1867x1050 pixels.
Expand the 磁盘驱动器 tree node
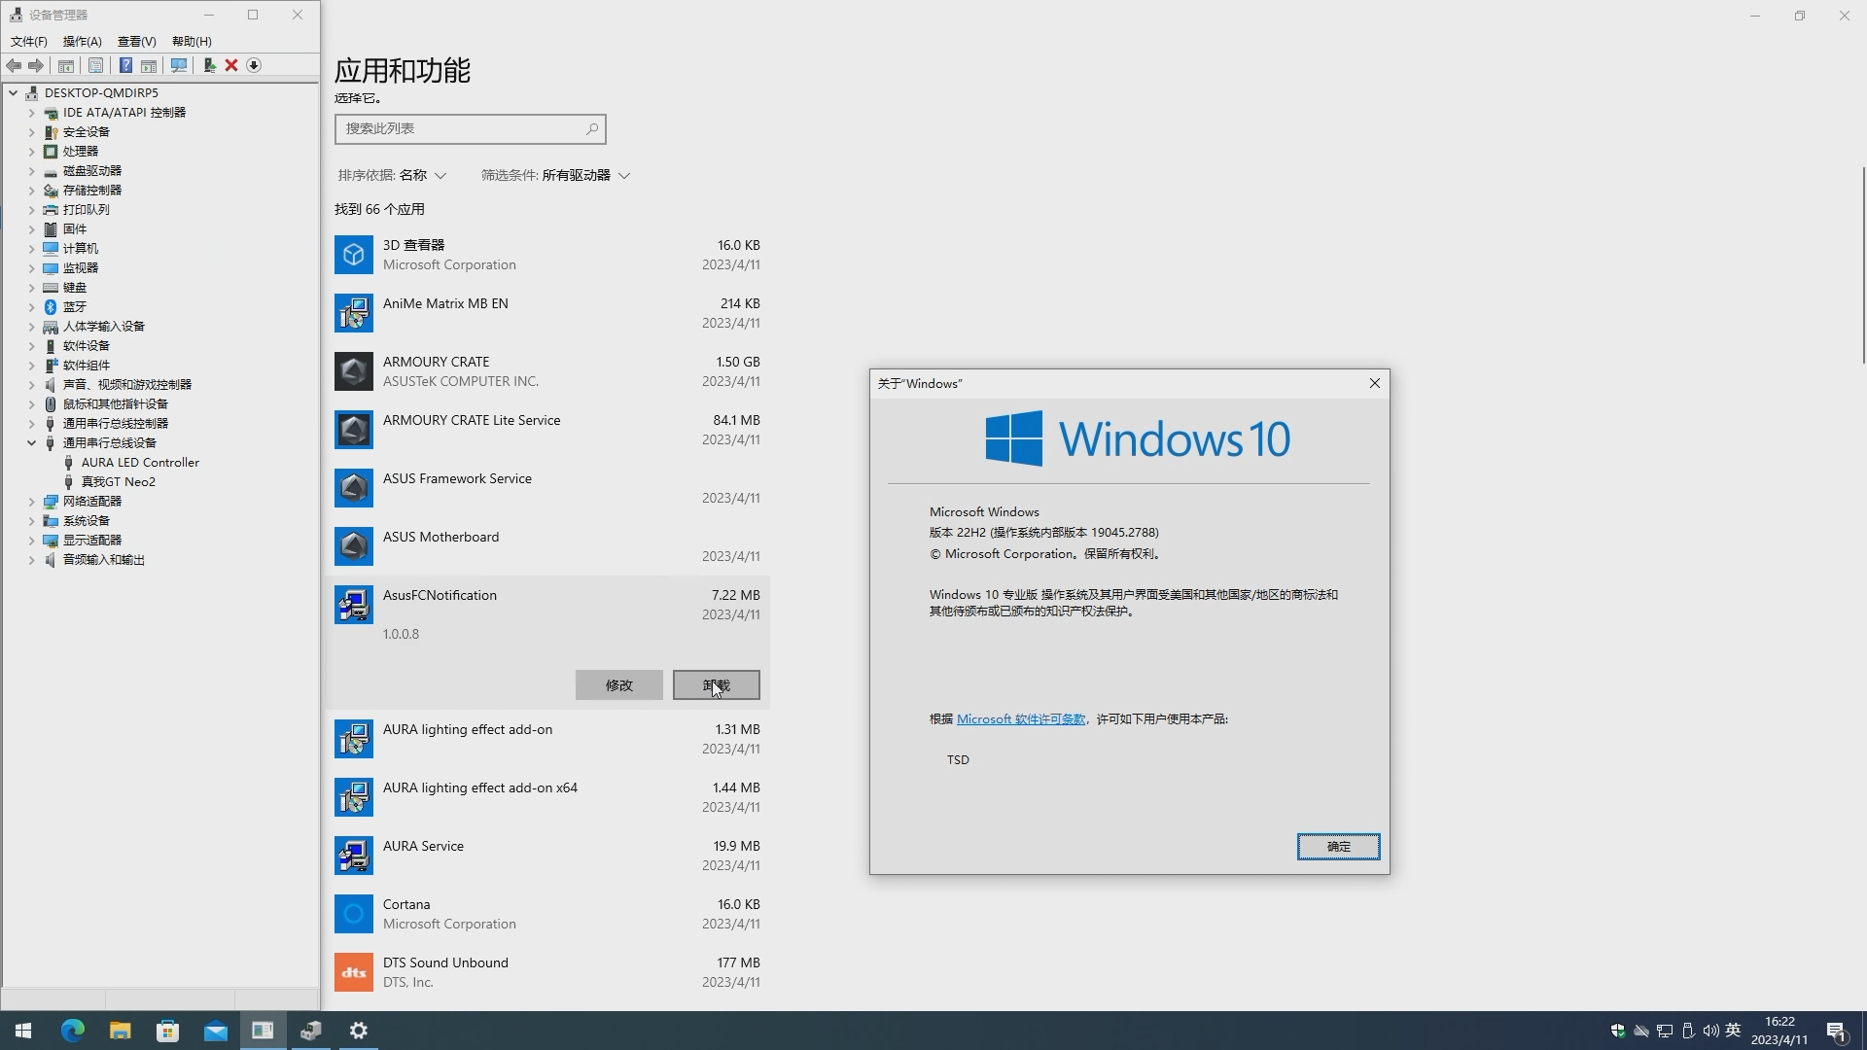[31, 171]
